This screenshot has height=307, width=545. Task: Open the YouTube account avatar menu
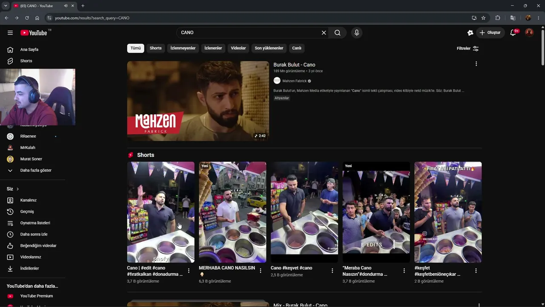[529, 33]
